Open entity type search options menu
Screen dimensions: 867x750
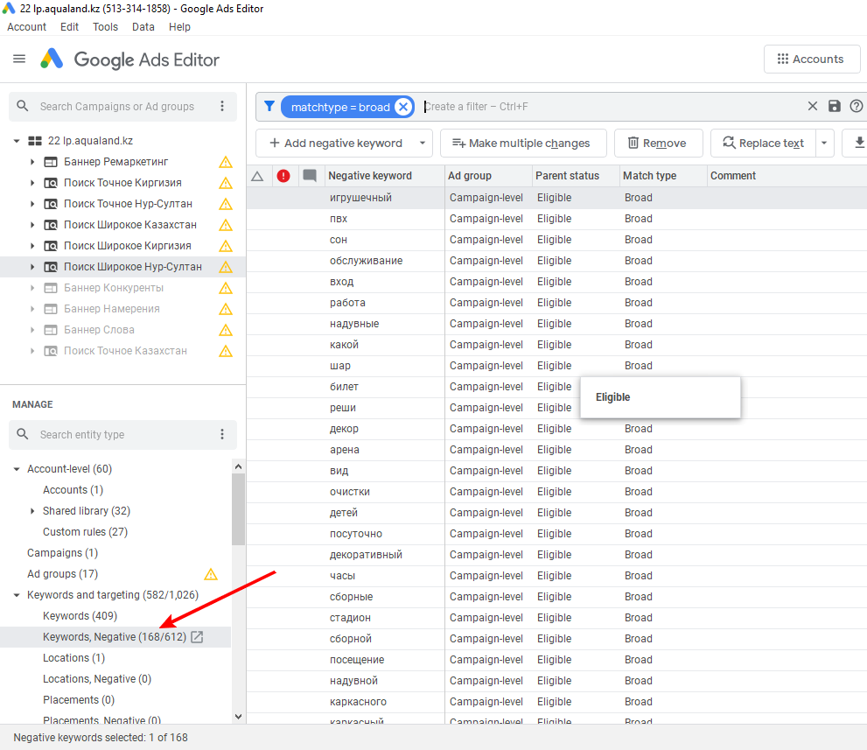pos(222,434)
